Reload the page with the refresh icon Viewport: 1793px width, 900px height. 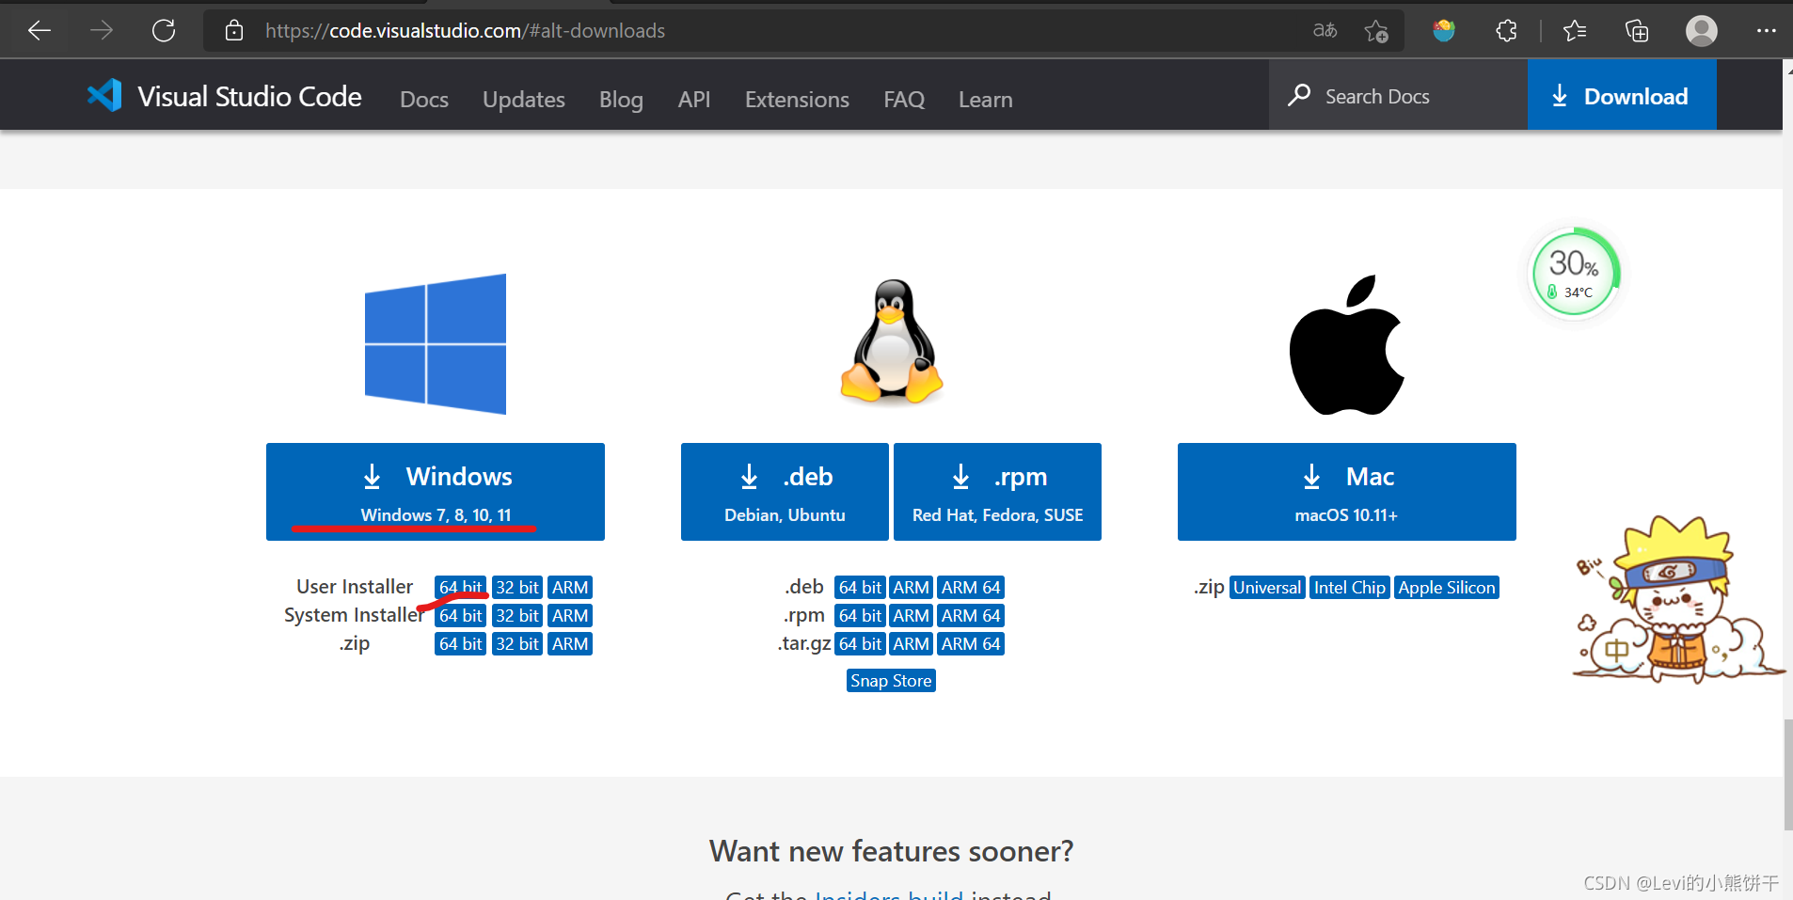click(x=164, y=31)
